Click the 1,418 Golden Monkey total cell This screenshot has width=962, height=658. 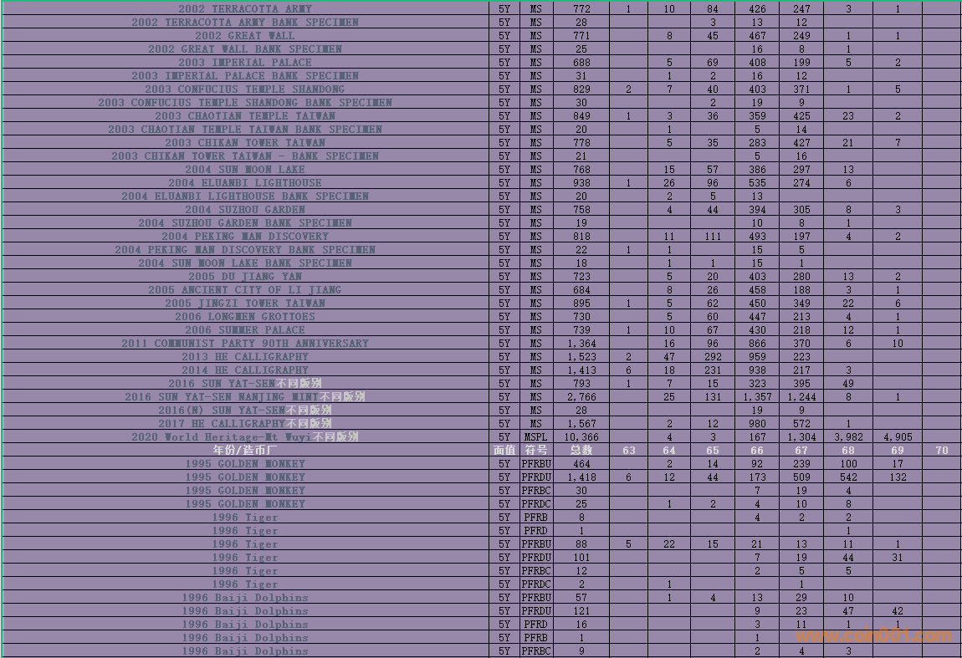[581, 477]
